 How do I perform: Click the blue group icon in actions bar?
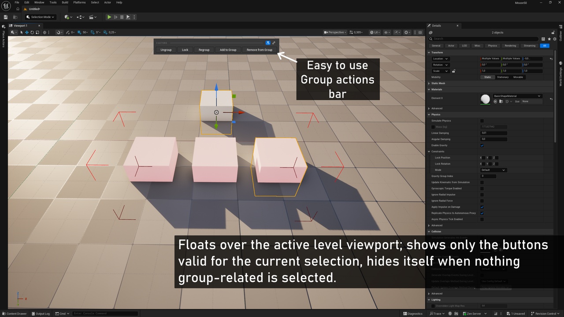click(268, 43)
